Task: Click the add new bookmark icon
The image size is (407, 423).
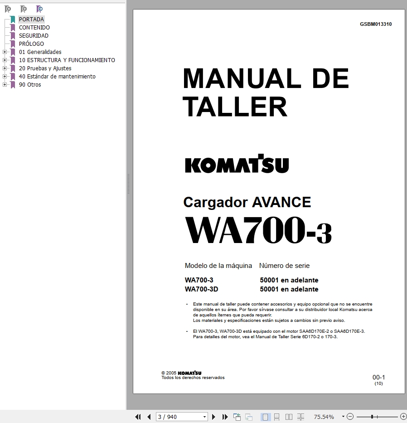Action: [24, 9]
